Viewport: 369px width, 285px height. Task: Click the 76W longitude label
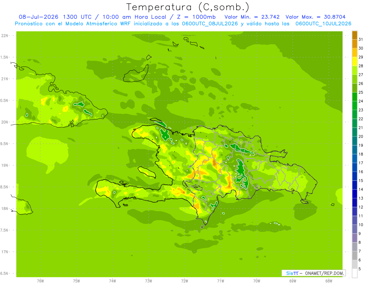40,281
